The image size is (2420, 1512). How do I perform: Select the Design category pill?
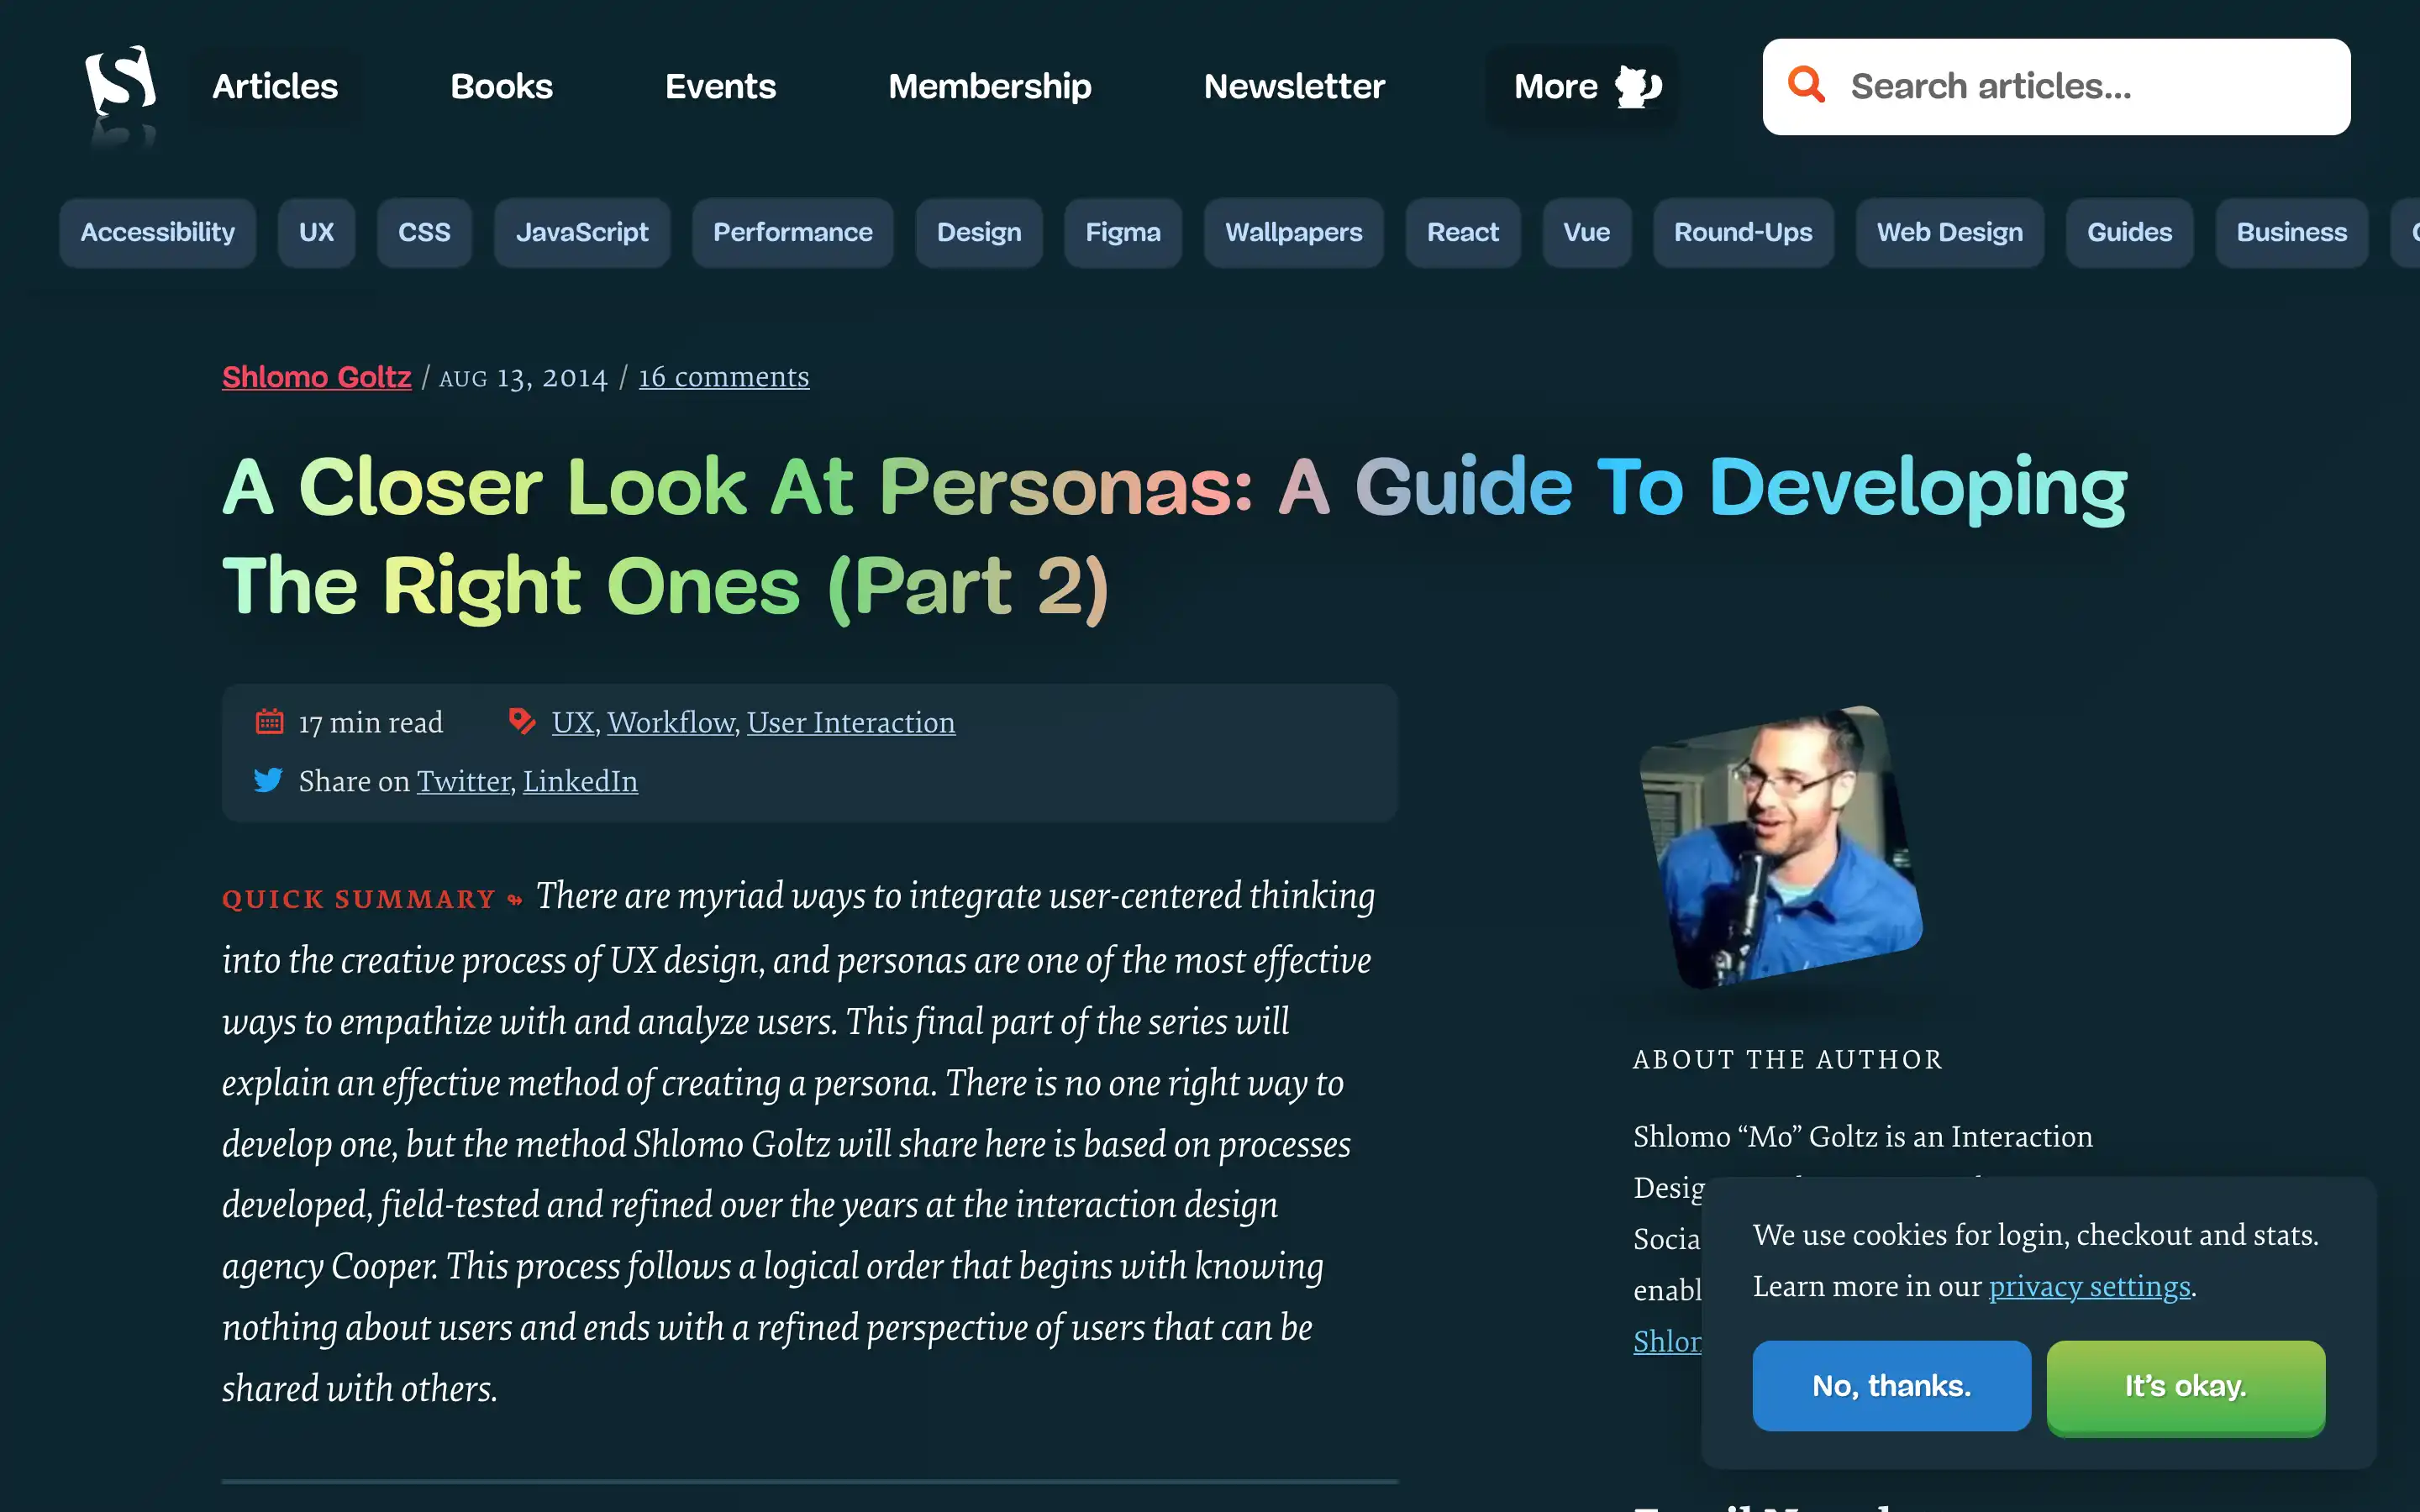click(x=979, y=233)
